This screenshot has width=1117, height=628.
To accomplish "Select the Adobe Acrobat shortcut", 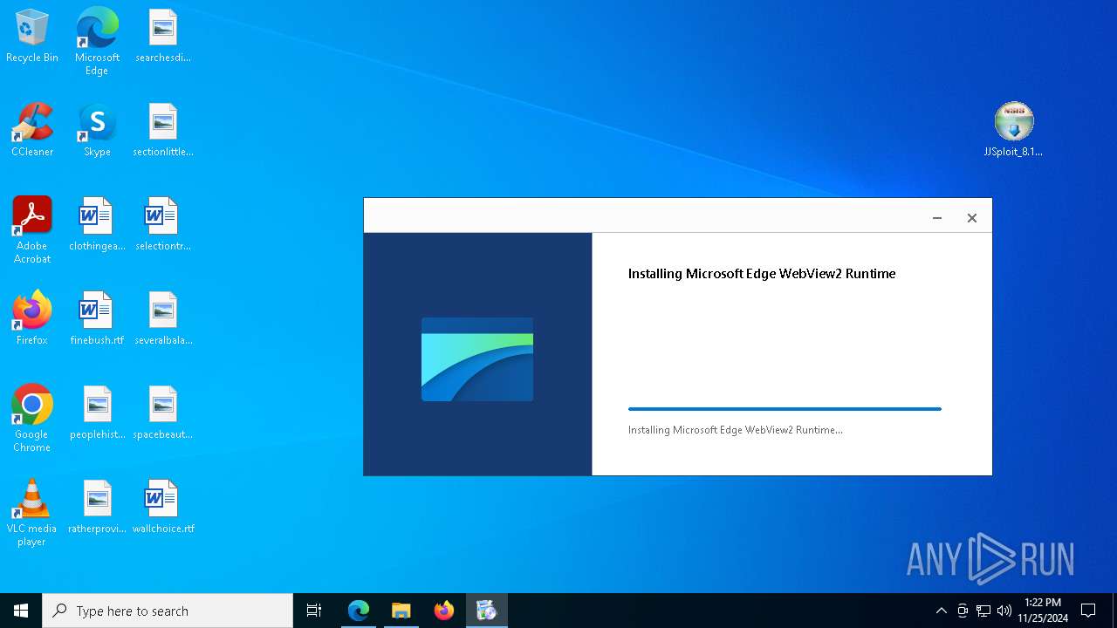I will coord(32,230).
